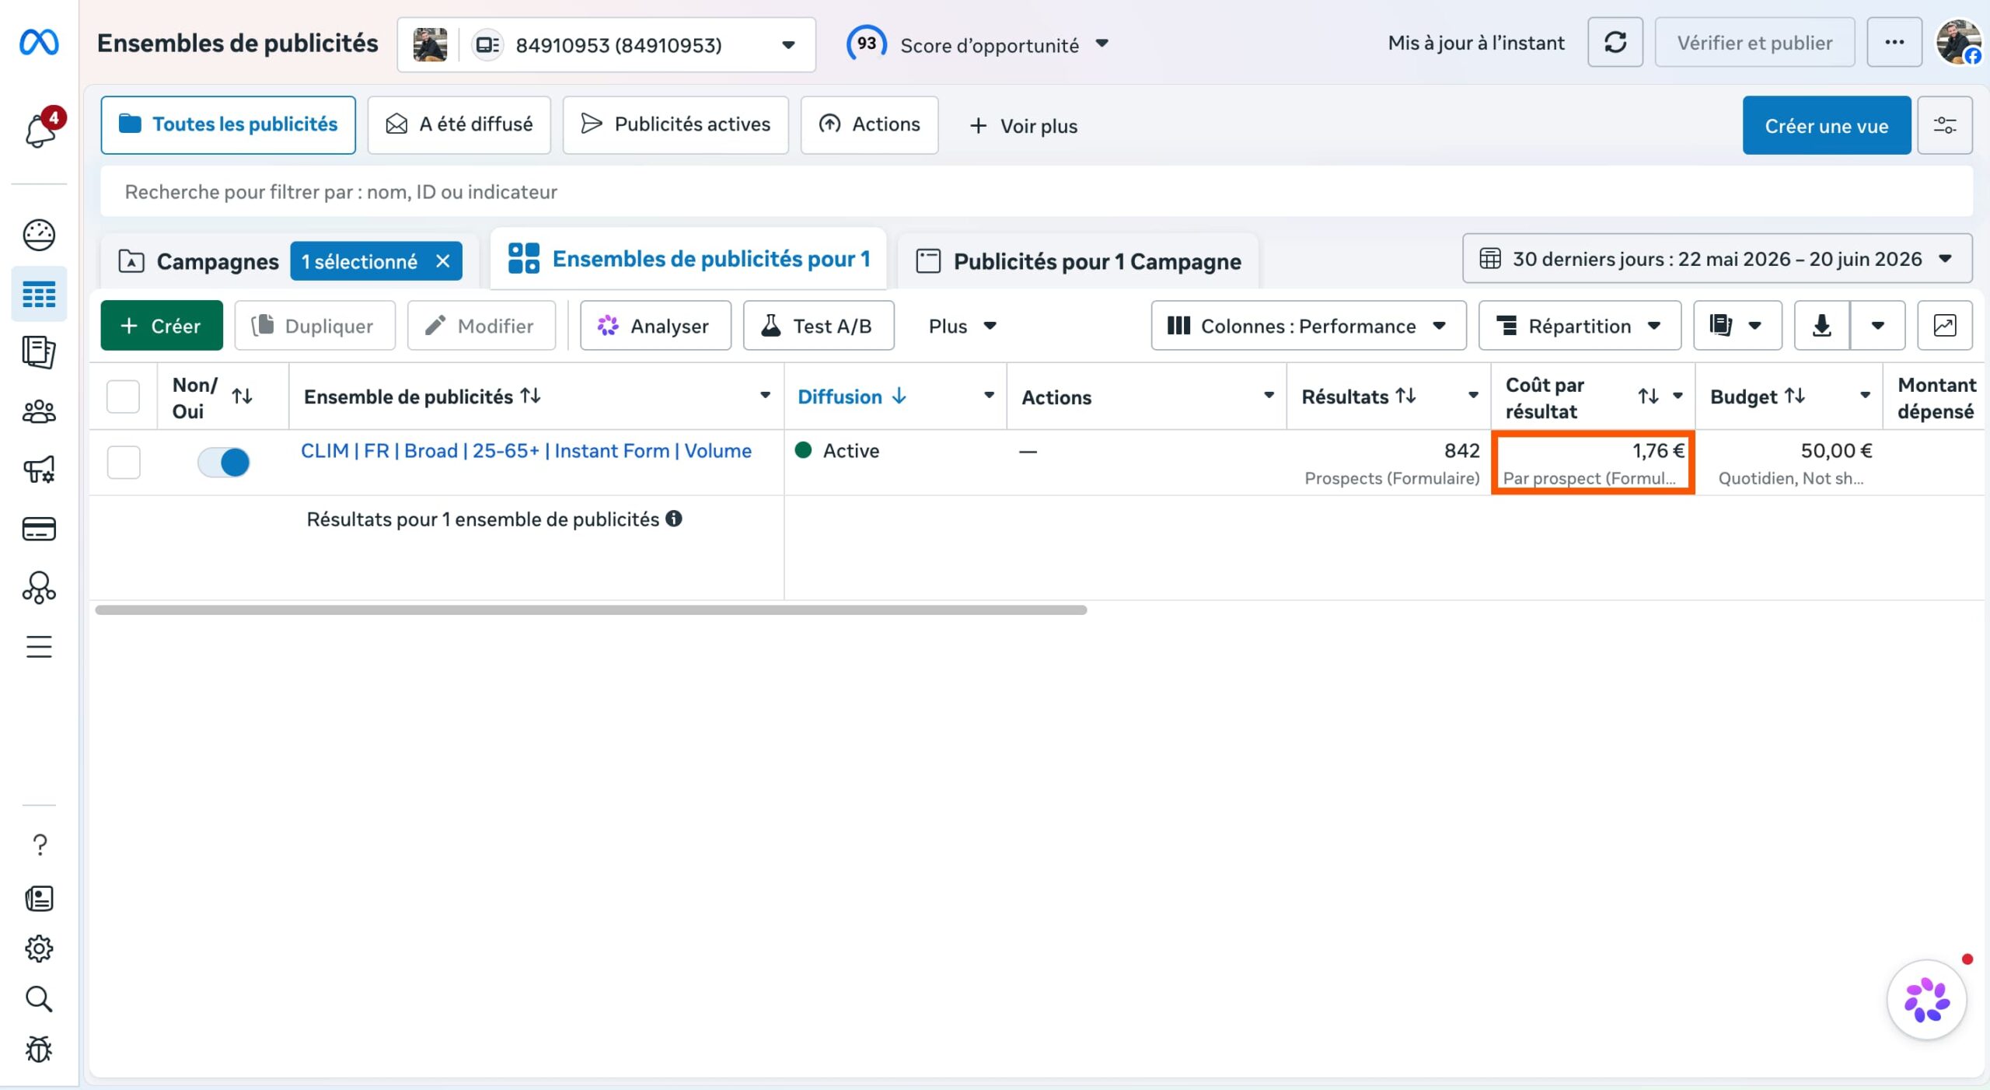Open the Analyser button
1990x1090 pixels.
coord(655,326)
